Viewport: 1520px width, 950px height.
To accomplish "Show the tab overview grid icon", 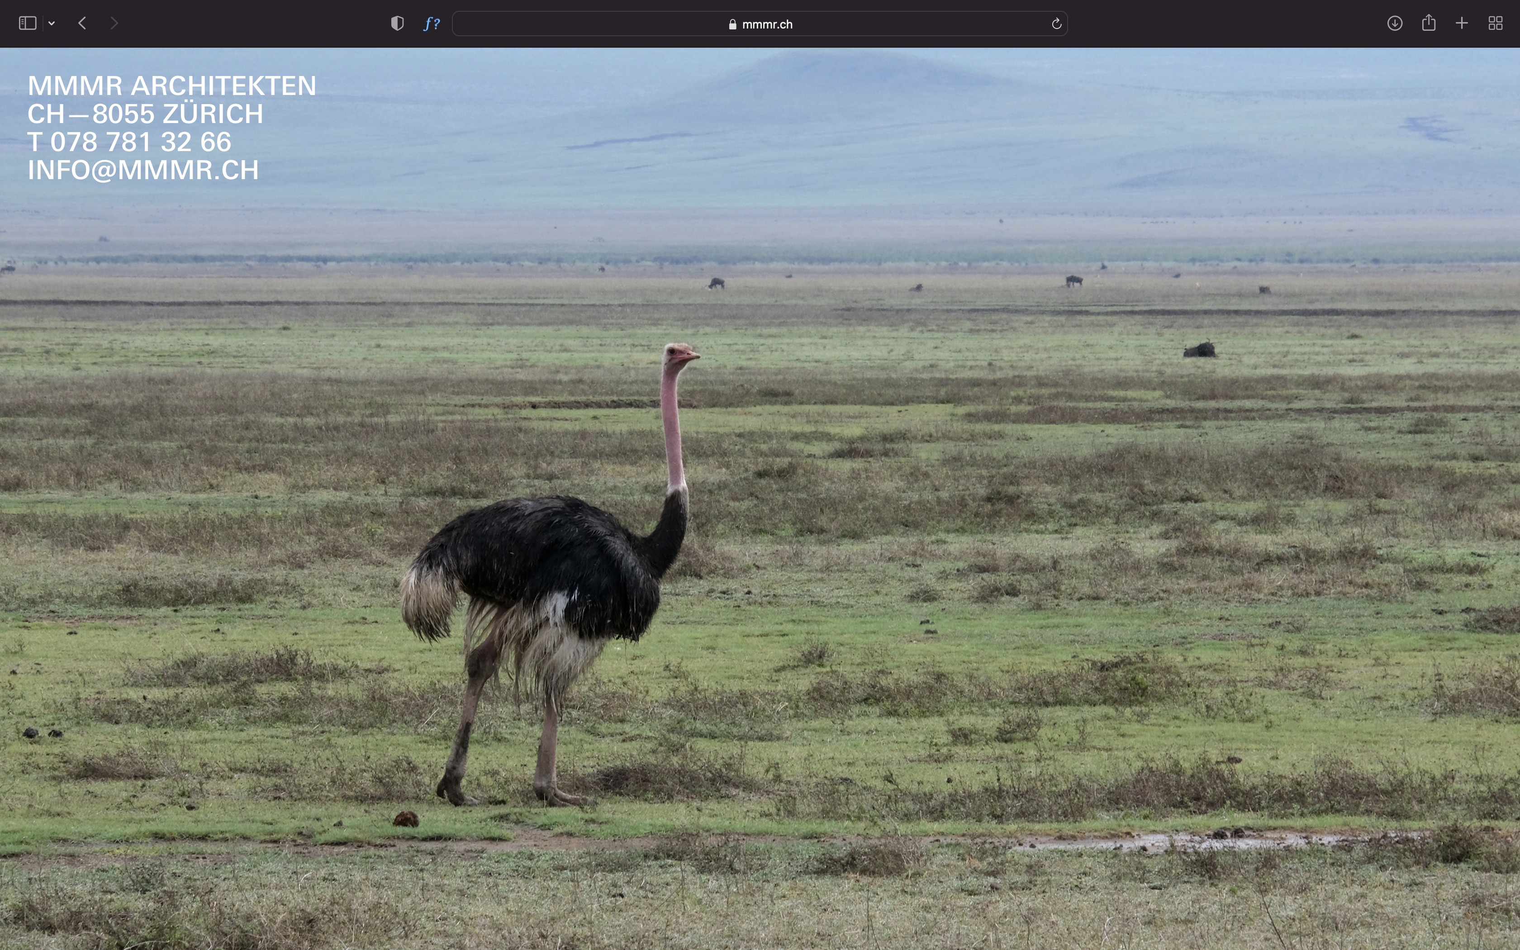I will tap(1496, 23).
